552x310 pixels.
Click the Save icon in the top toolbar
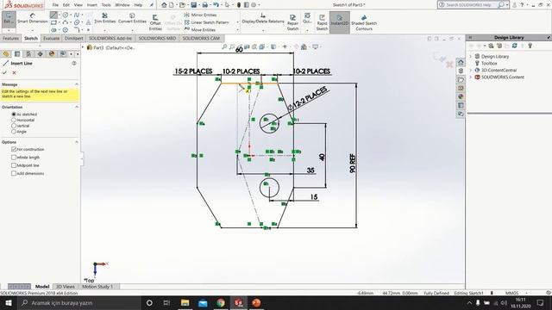click(x=193, y=5)
